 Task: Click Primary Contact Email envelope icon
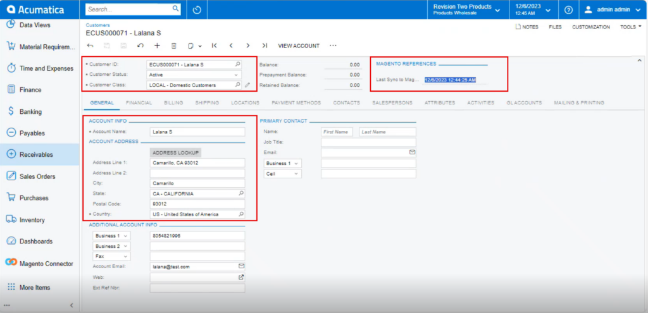click(x=412, y=152)
